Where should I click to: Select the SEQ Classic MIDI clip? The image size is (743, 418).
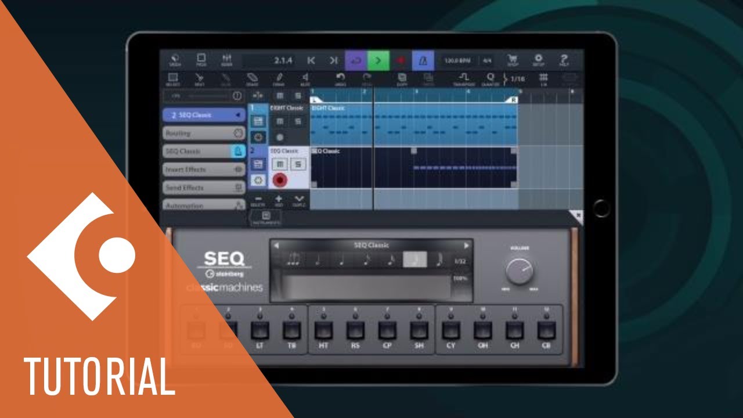(413, 167)
